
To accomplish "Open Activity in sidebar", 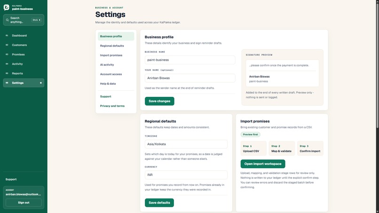I will pos(24,64).
